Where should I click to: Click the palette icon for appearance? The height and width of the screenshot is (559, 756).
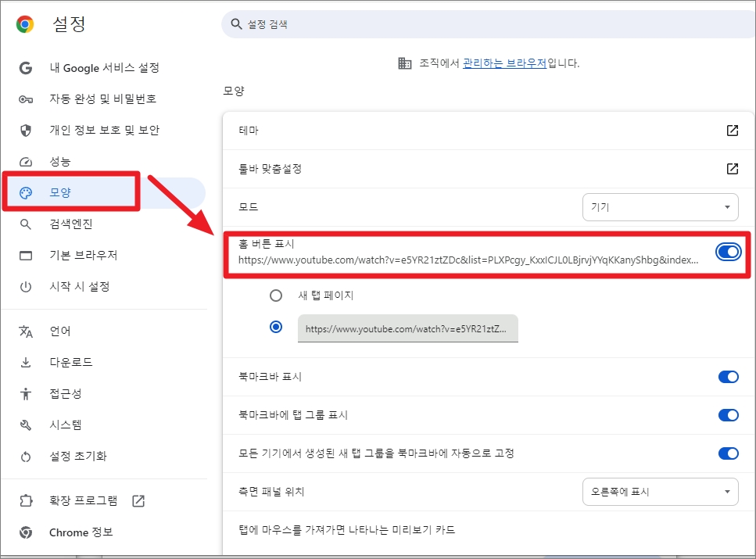(x=26, y=193)
